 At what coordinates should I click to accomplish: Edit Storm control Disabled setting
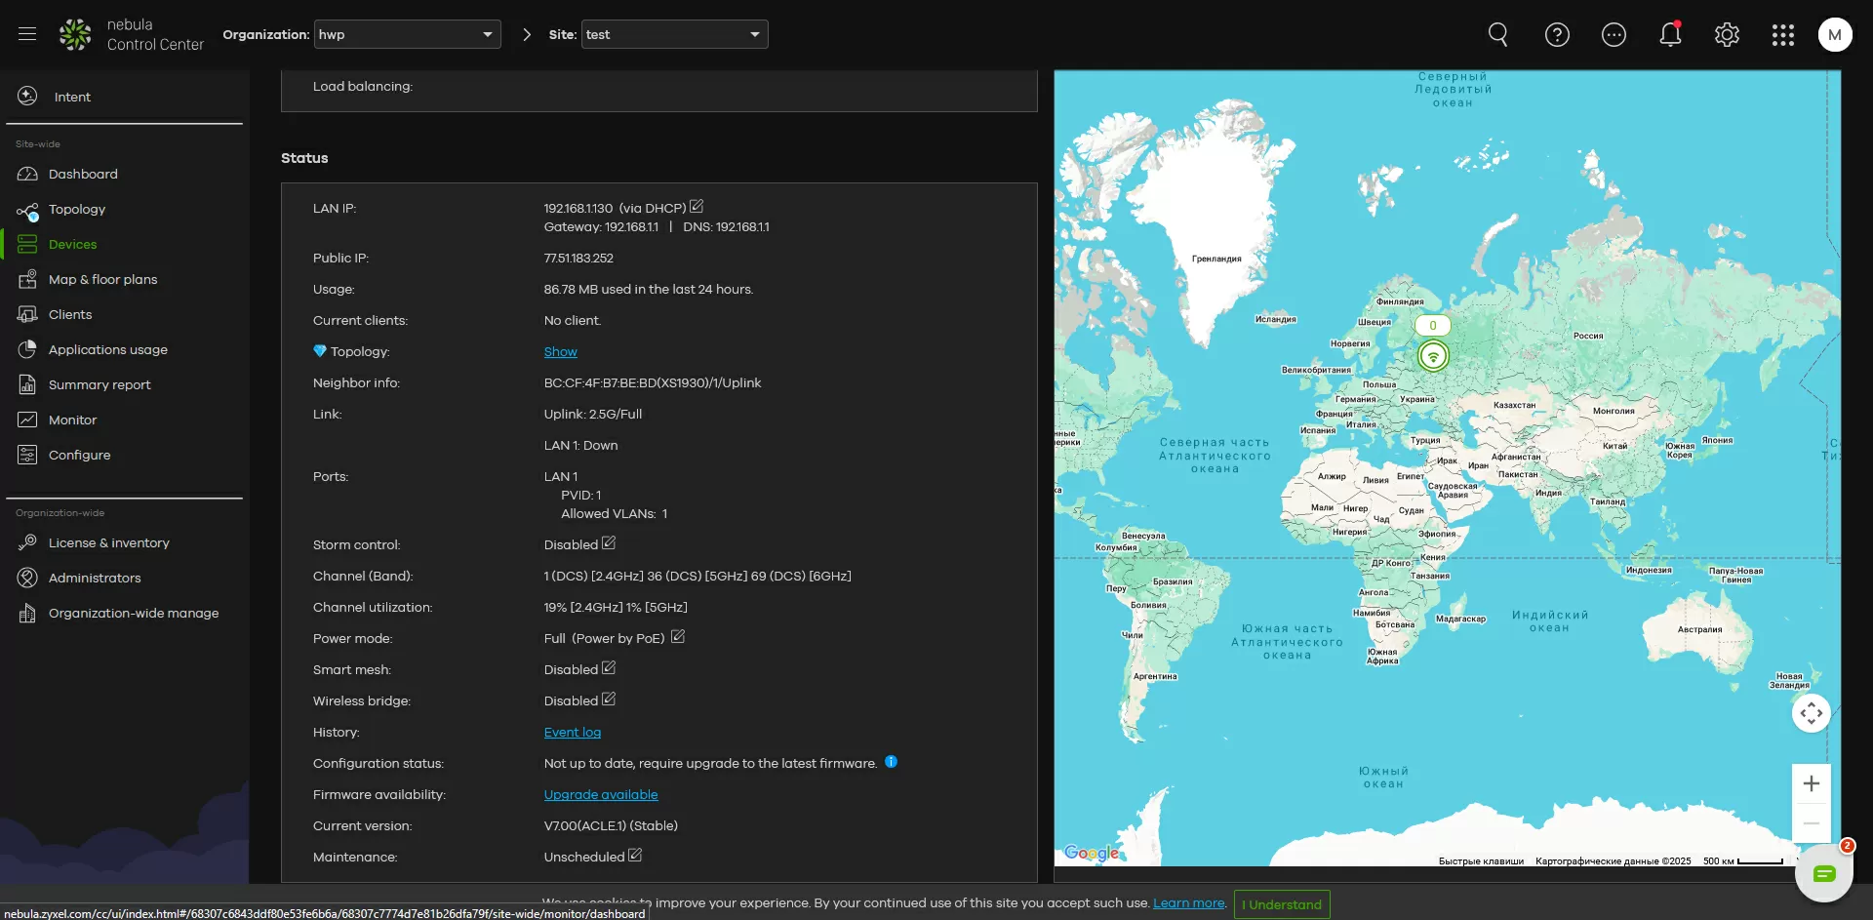click(x=609, y=543)
